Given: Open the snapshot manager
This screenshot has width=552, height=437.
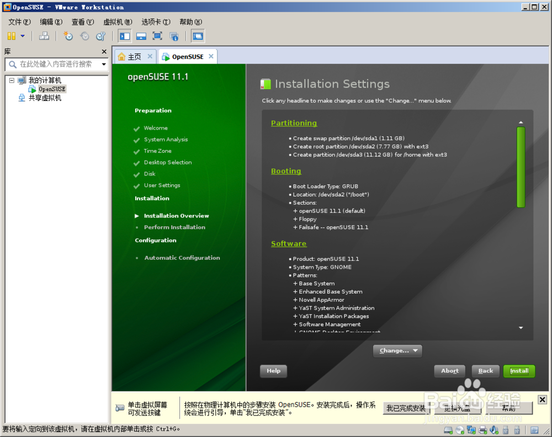Looking at the screenshot, I should pyautogui.click(x=101, y=36).
